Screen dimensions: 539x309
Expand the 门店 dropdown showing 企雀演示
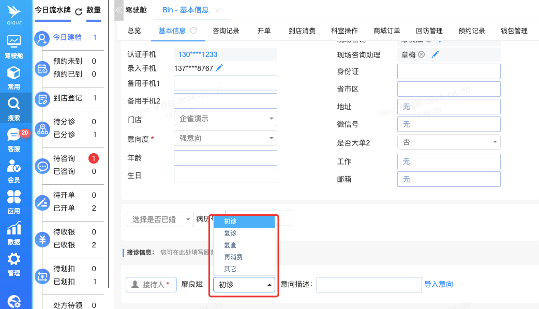226,119
